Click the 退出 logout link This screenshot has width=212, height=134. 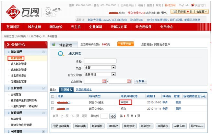pos(164,13)
